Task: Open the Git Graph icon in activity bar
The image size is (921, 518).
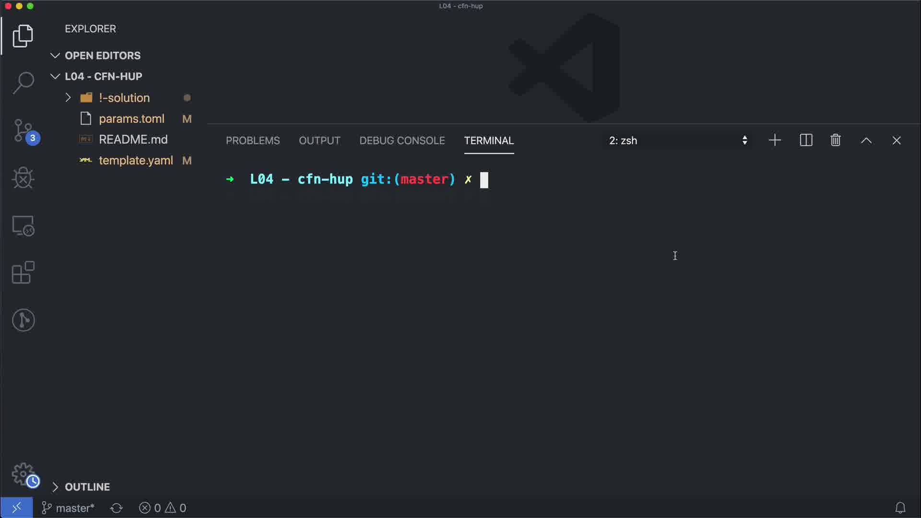Action: [x=23, y=320]
